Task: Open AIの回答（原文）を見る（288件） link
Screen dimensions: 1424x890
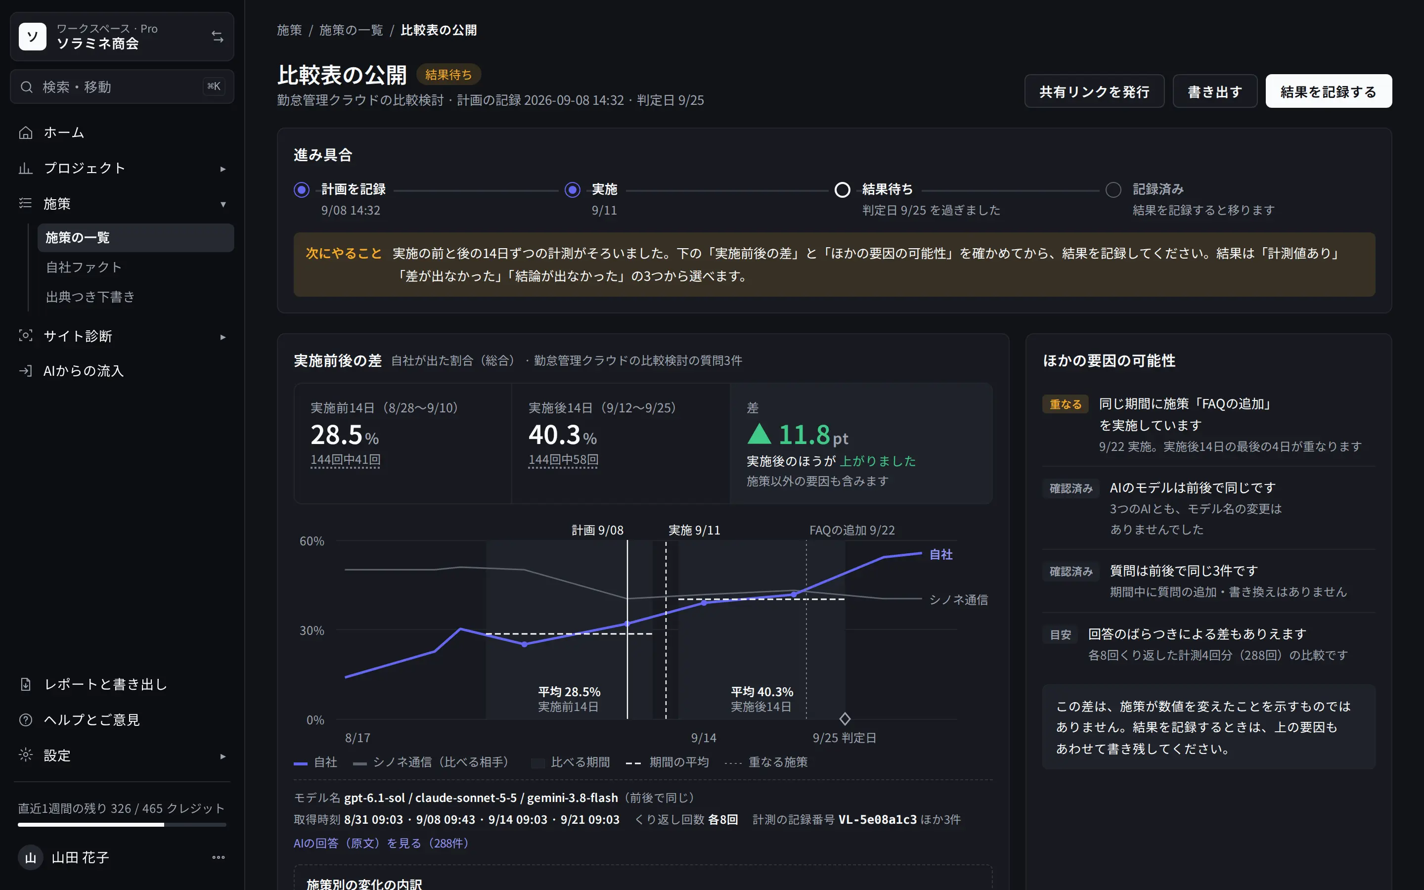Action: click(384, 844)
